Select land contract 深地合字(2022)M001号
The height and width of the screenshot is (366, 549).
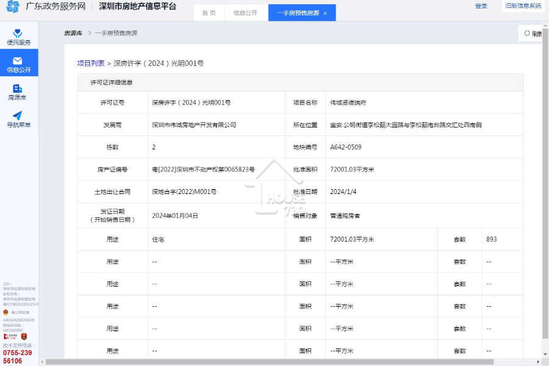point(184,192)
